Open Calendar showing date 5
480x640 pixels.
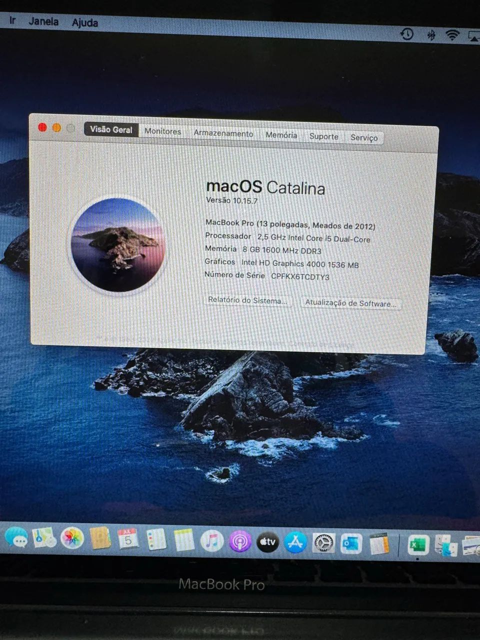tap(128, 539)
